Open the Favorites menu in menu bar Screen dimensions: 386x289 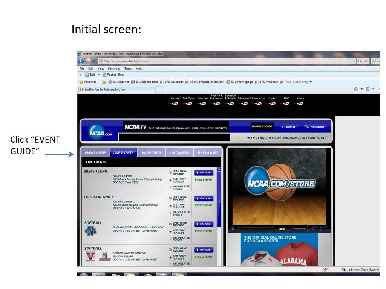coord(114,68)
